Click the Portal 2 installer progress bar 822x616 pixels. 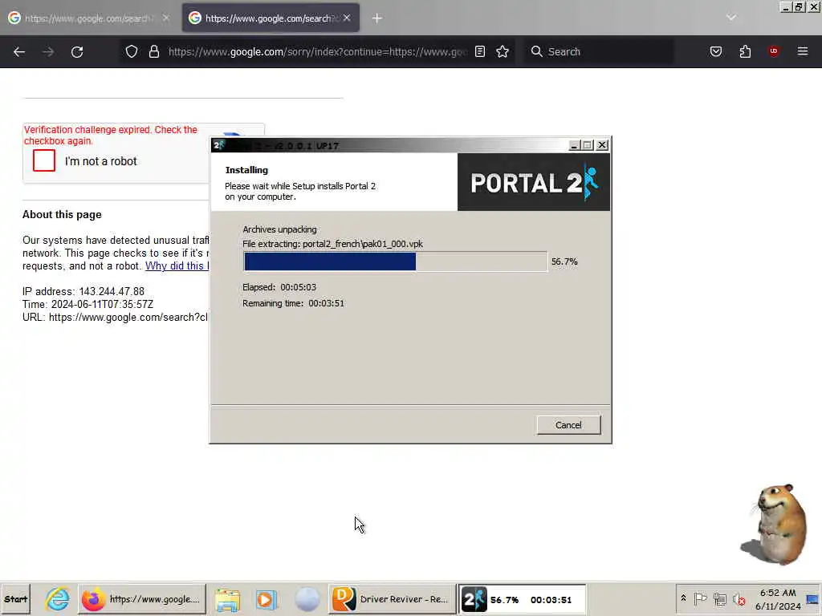tap(395, 261)
